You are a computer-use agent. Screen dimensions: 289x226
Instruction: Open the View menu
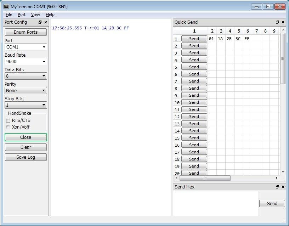click(35, 15)
